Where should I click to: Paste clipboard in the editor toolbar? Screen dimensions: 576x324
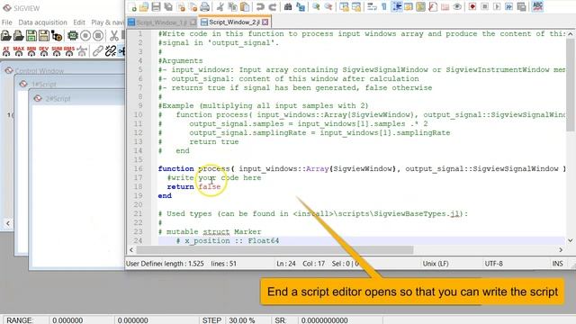(245, 6)
